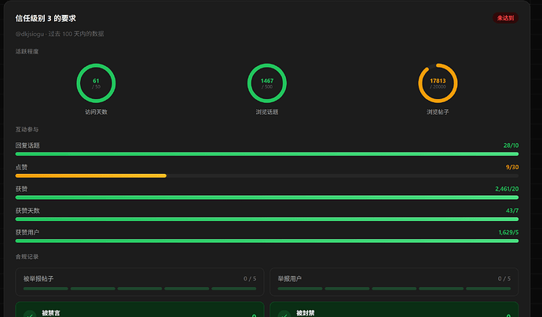Click the value 1,629/5
This screenshot has width=542, height=317.
(508, 232)
